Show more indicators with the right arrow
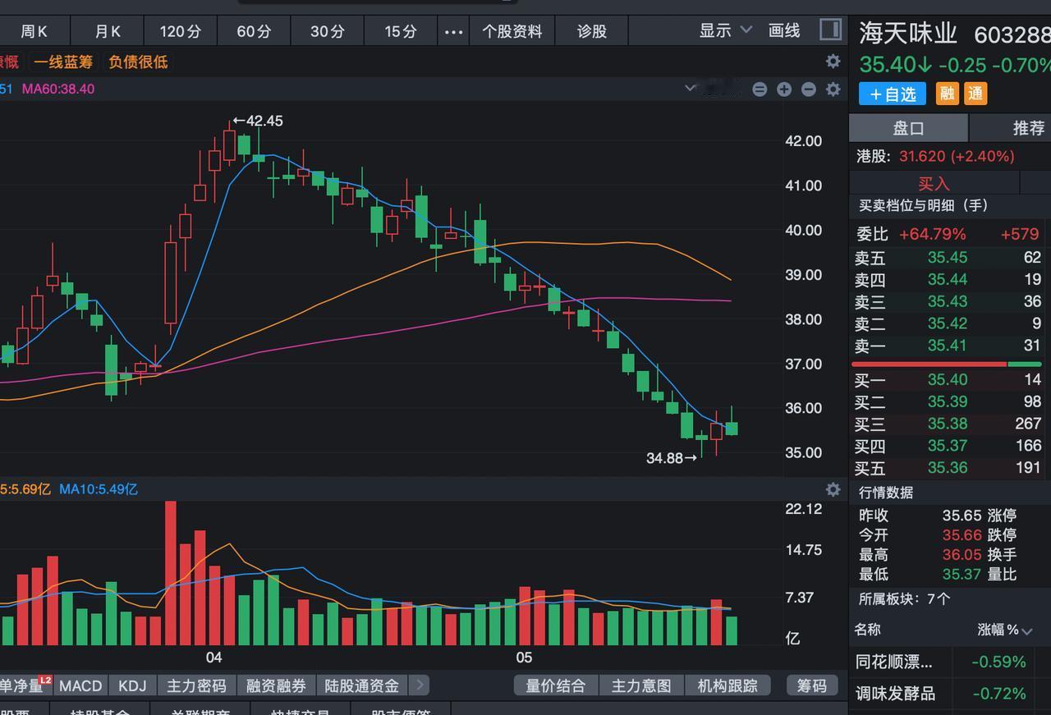The height and width of the screenshot is (715, 1051). point(419,685)
